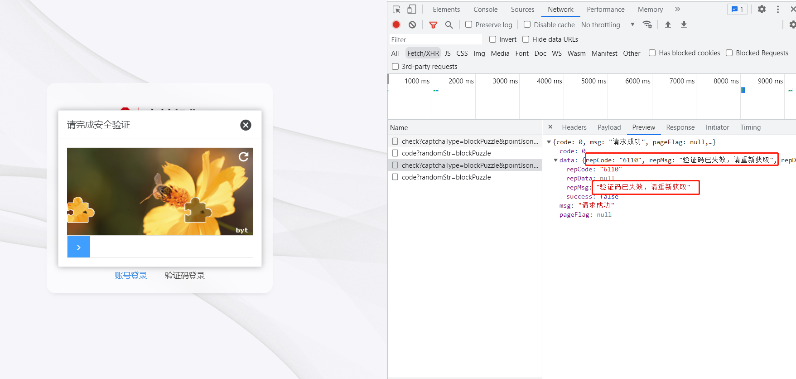This screenshot has width=796, height=379.
Task: Toggle the network filter funnel icon
Action: [433, 25]
